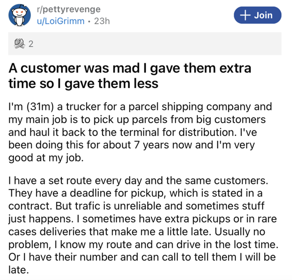The height and width of the screenshot is (280, 292).
Task: Open the r/pettyrevenge subreddit avatar
Action: (19, 15)
